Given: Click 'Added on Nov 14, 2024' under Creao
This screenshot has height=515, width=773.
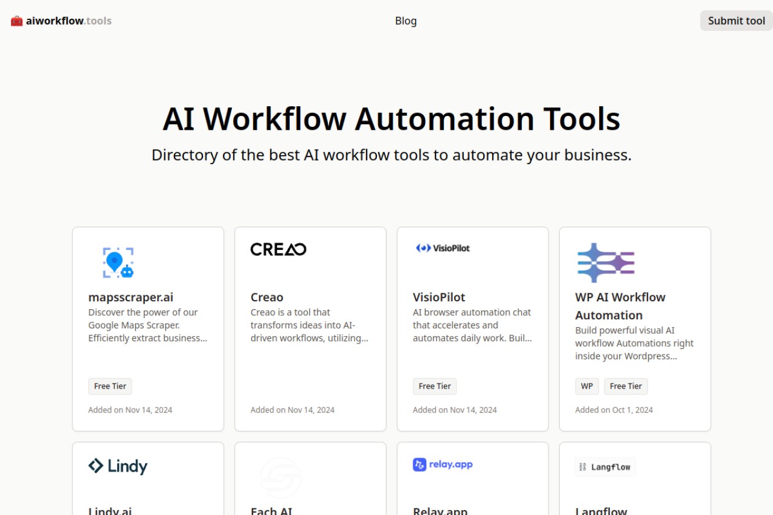Looking at the screenshot, I should [293, 410].
